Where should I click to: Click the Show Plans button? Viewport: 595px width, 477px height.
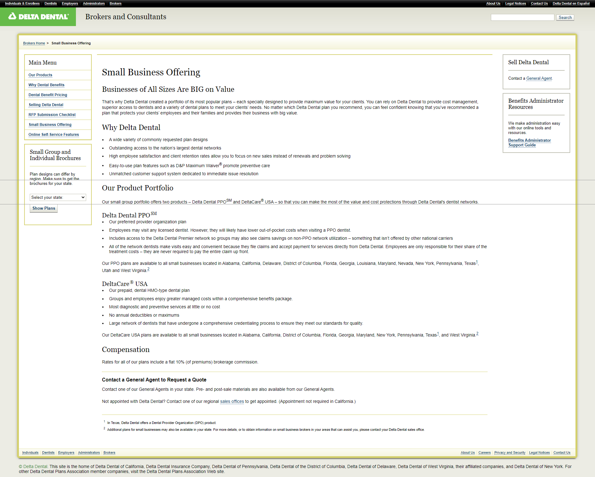coord(44,208)
